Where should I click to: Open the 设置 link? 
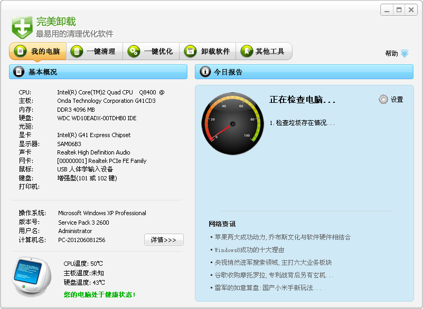[397, 100]
